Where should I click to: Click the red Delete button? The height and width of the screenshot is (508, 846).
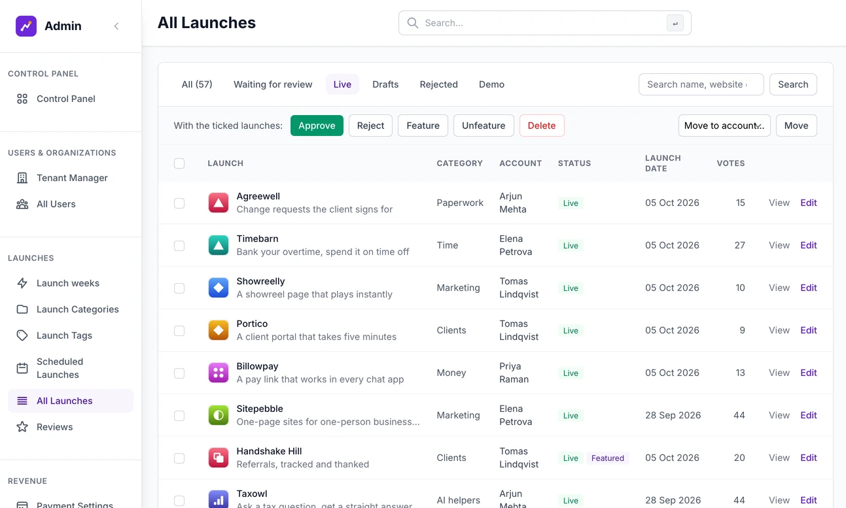pos(542,126)
